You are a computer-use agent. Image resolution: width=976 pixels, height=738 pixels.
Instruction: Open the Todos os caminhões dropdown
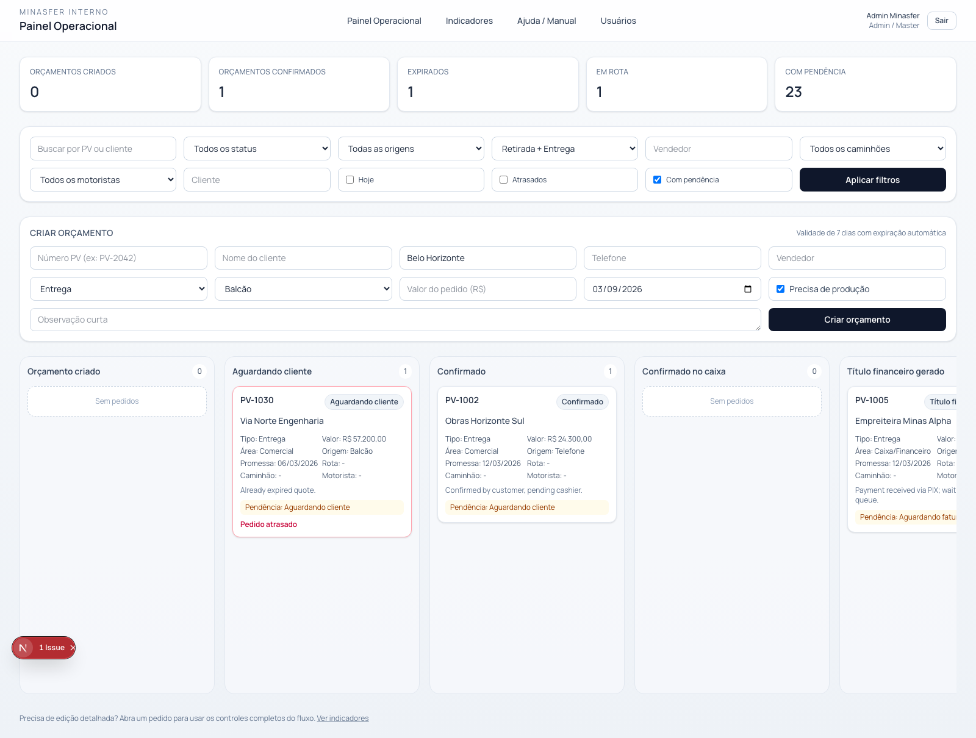(872, 149)
